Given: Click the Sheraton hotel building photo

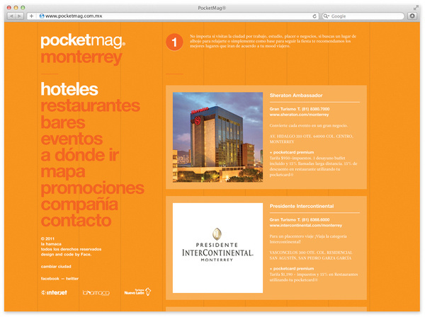Looking at the screenshot, I should coord(217,137).
